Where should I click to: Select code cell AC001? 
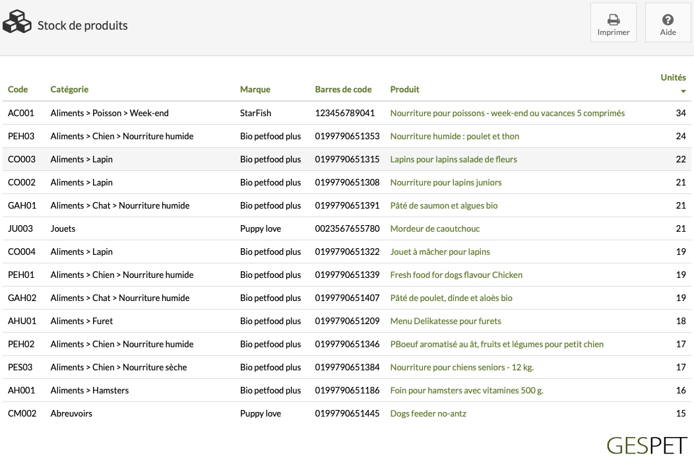(x=21, y=113)
